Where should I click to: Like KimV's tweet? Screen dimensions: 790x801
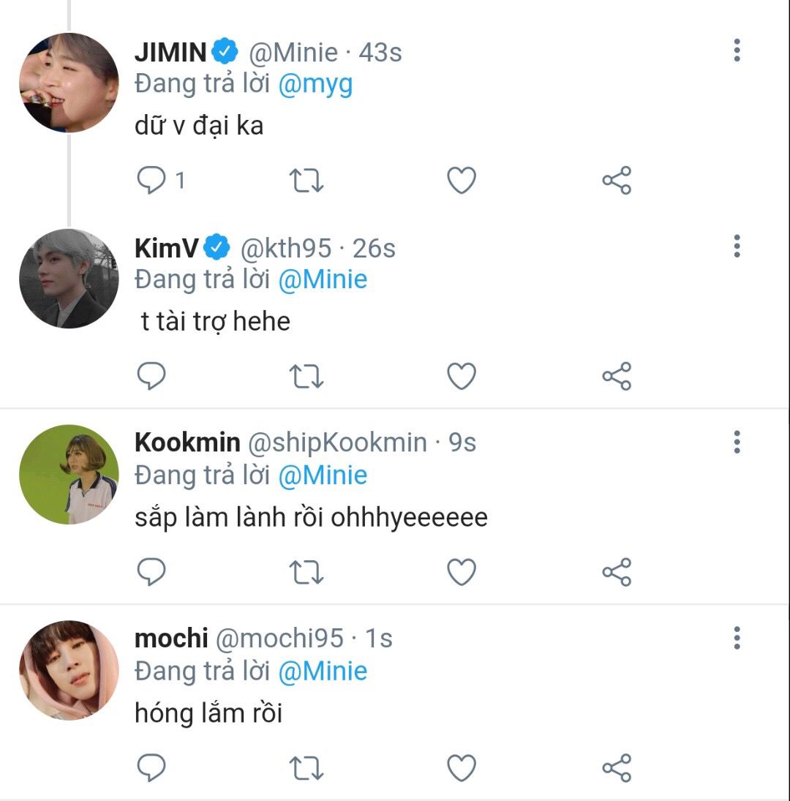pos(462,376)
